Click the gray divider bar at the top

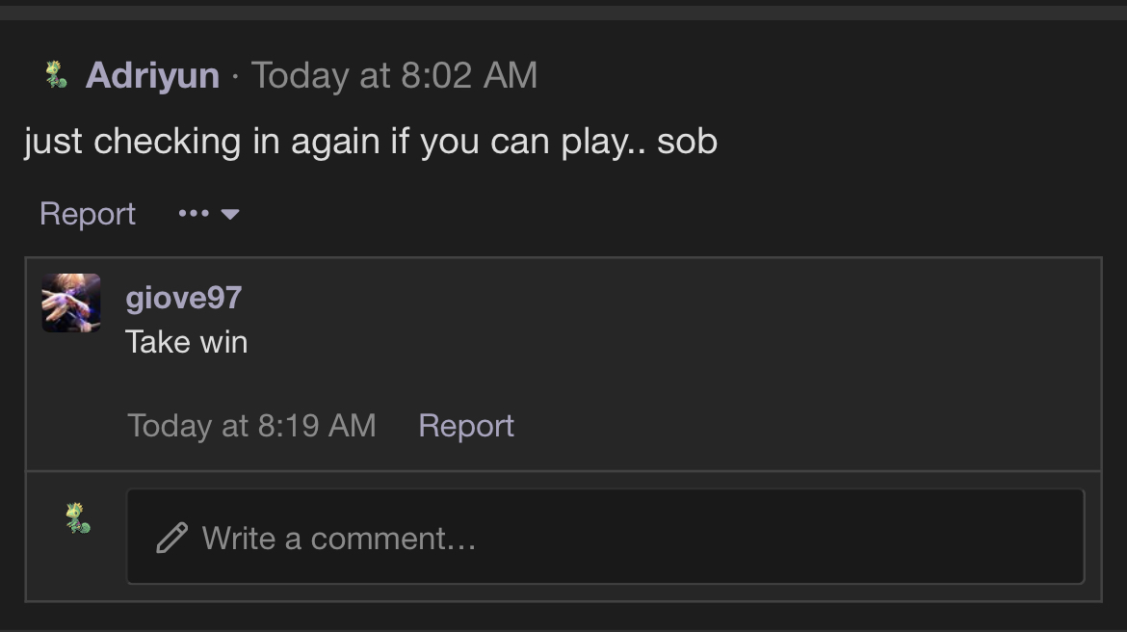pyautogui.click(x=563, y=13)
